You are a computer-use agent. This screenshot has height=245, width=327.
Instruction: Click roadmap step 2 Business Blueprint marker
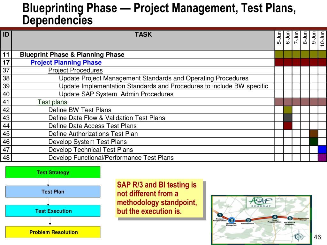pyautogui.click(x=232, y=220)
